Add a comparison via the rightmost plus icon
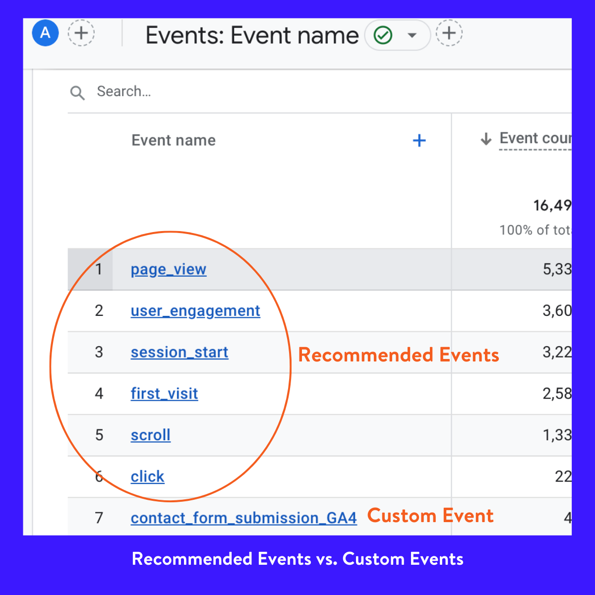 (449, 33)
